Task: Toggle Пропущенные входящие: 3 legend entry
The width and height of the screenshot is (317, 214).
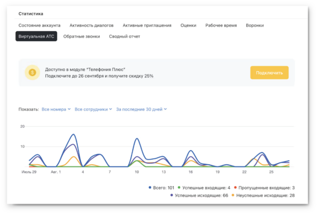Action: coord(264,188)
